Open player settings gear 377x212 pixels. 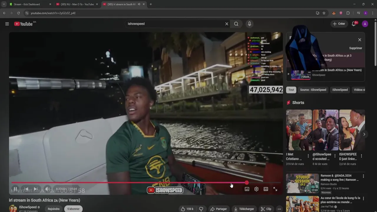(256, 189)
